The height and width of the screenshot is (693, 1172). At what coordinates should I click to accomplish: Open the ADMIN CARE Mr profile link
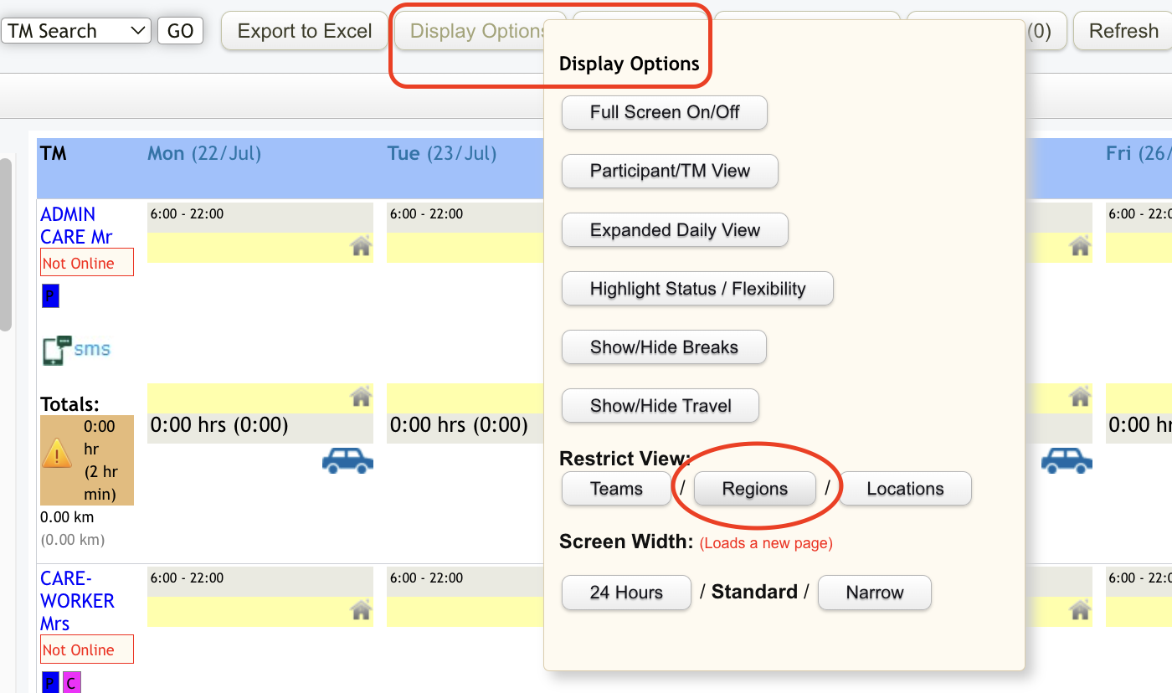coord(76,225)
